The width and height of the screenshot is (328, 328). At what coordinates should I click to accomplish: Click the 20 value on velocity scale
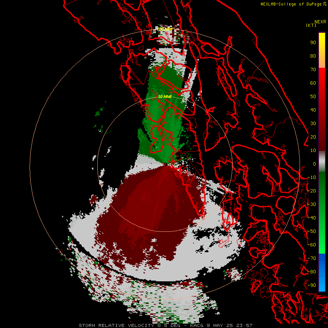(313, 137)
